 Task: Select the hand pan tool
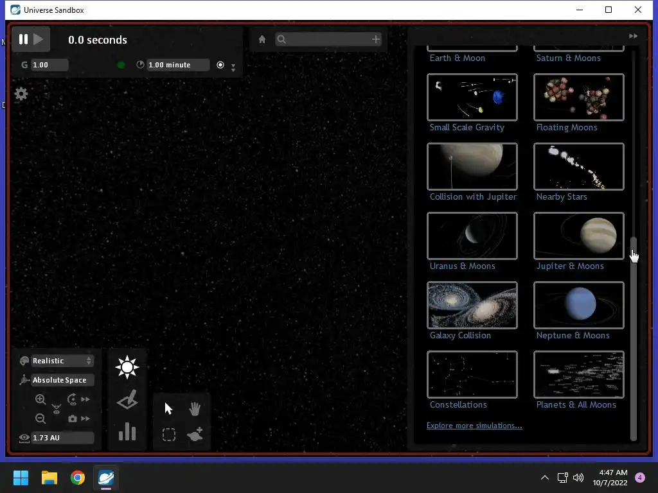(x=195, y=409)
